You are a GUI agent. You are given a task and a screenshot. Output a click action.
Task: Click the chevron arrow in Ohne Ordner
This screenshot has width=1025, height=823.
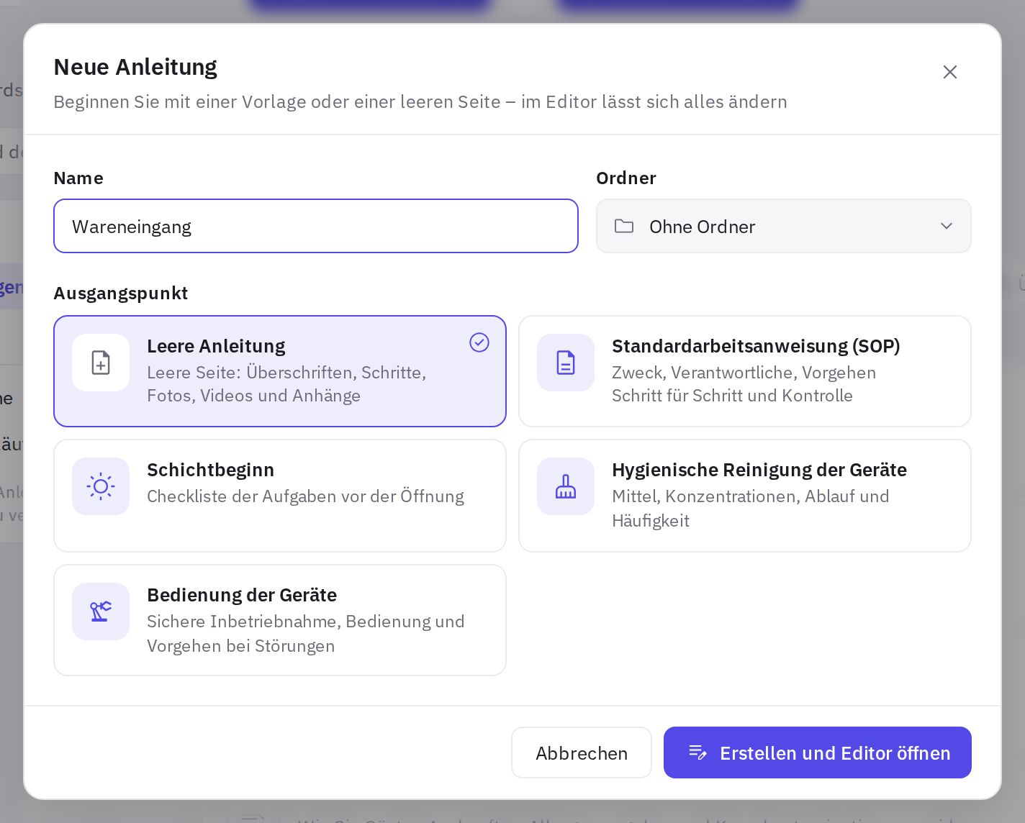pos(947,226)
